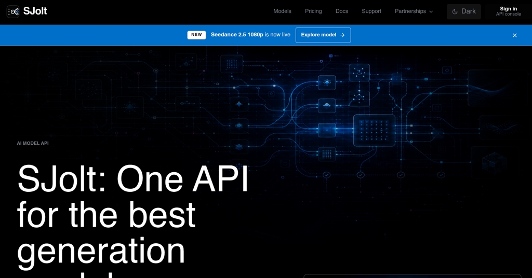
Task: Open the Models menu item
Action: click(x=282, y=11)
